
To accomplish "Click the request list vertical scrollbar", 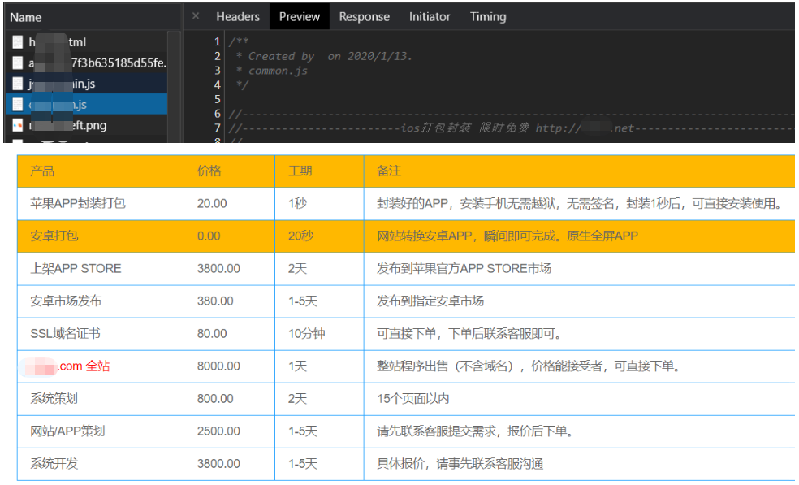I will tap(175, 87).
